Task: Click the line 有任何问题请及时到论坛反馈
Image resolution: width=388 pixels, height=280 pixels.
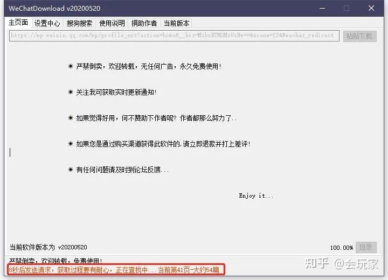Action: tap(119, 170)
